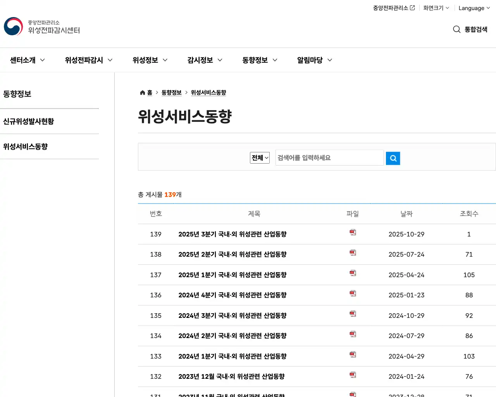
Task: Open the 화면크기 dropdown
Action: click(x=436, y=8)
